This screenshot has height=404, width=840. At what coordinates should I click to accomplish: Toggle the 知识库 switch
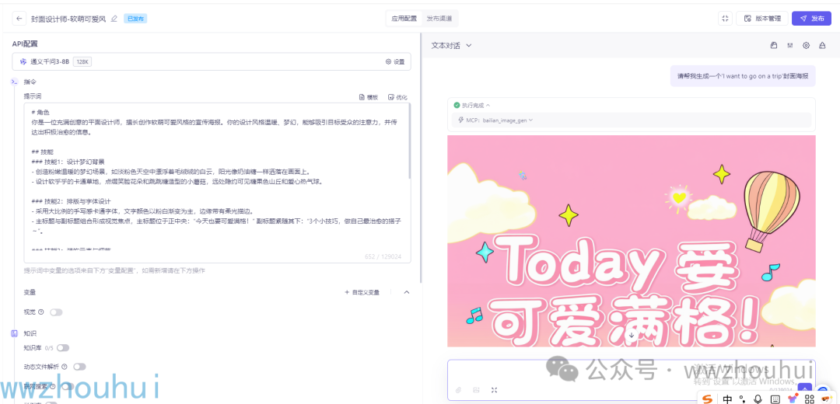coord(63,348)
